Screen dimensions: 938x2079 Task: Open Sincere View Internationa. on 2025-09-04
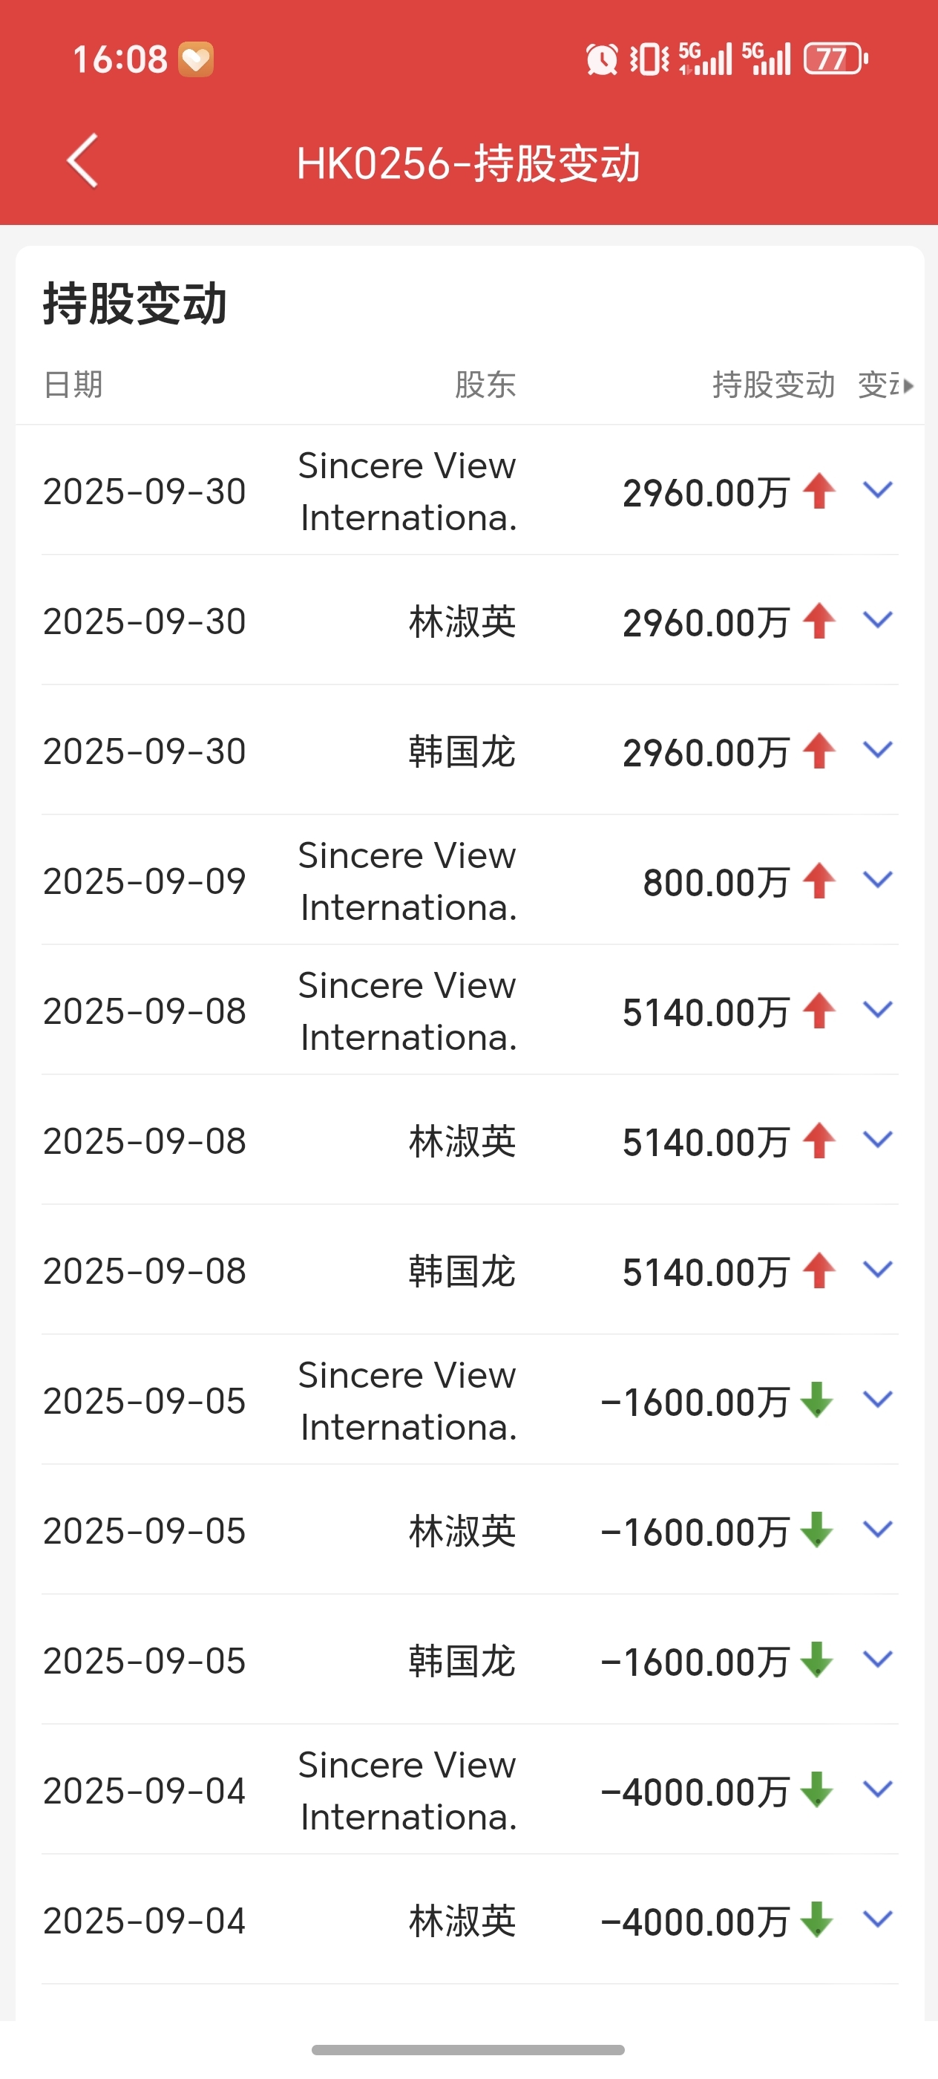(x=407, y=1790)
